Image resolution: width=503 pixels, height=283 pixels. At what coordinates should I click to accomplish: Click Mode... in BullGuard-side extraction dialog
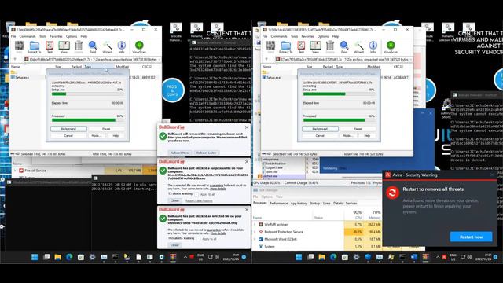(96, 136)
